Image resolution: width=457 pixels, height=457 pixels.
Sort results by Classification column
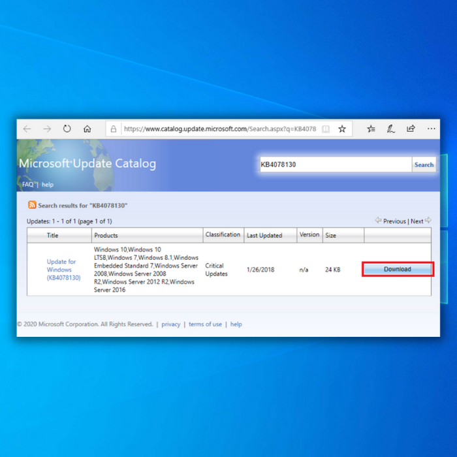pyautogui.click(x=223, y=234)
